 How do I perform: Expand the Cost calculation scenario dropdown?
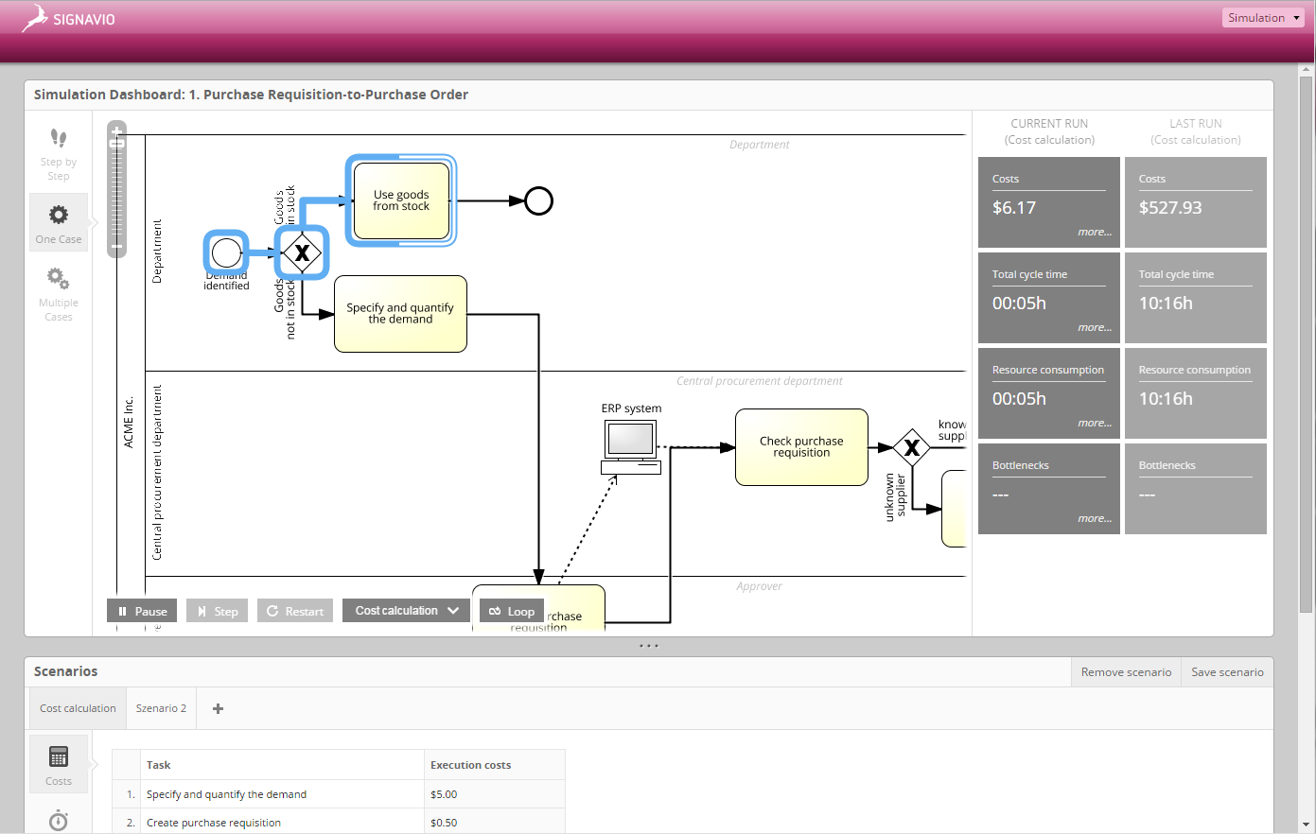click(406, 611)
